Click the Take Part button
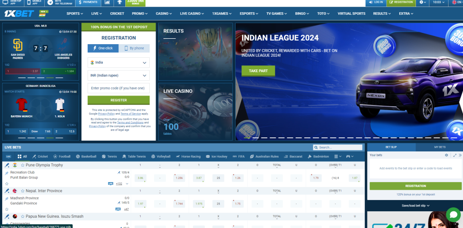The width and height of the screenshot is (463, 228). [258, 71]
